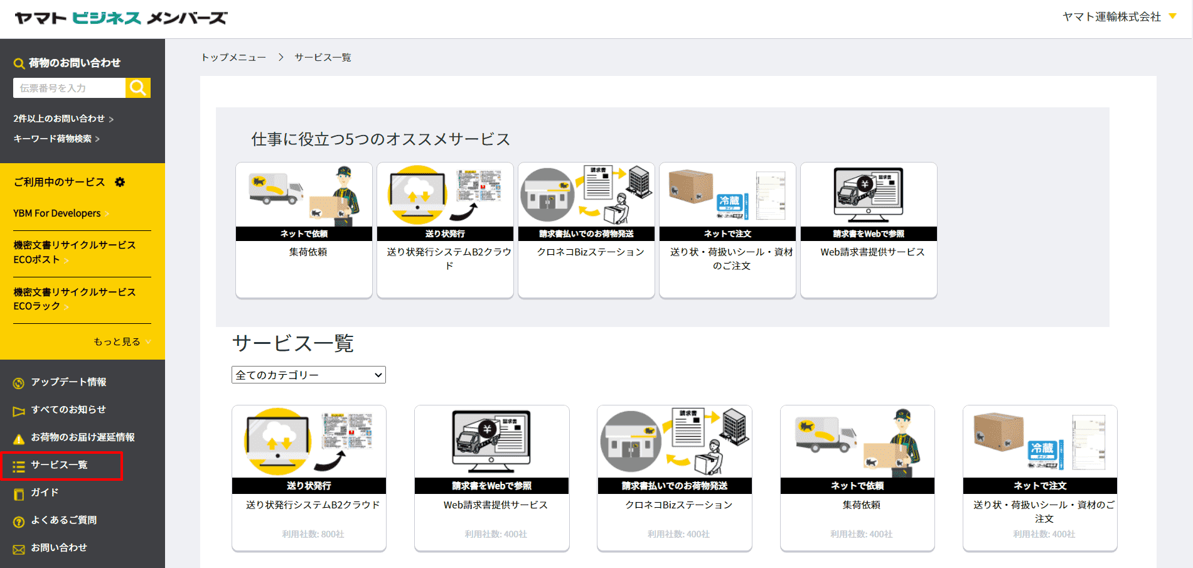This screenshot has height=568, width=1193.
Task: Click the warning triangle for お荷物のお届け遅延情報
Action: [18, 437]
